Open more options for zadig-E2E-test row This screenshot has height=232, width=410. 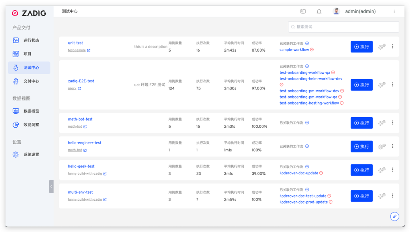[x=393, y=85]
